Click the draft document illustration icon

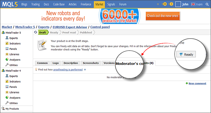click(42, 45)
